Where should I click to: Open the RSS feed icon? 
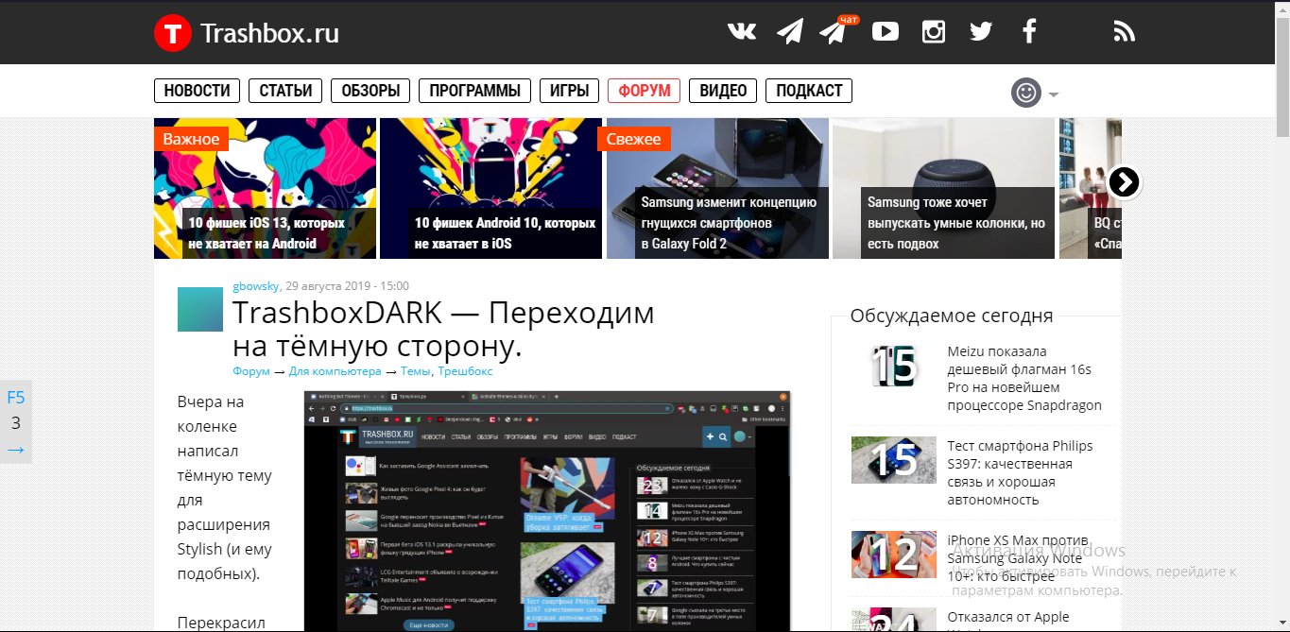pos(1124,32)
